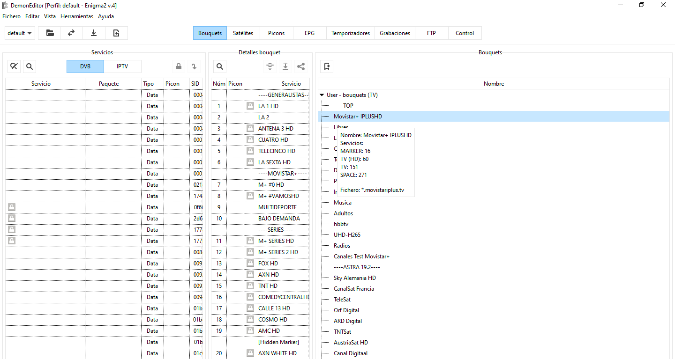Open folder icon in top toolbar
This screenshot has width=675, height=359.
click(x=50, y=33)
